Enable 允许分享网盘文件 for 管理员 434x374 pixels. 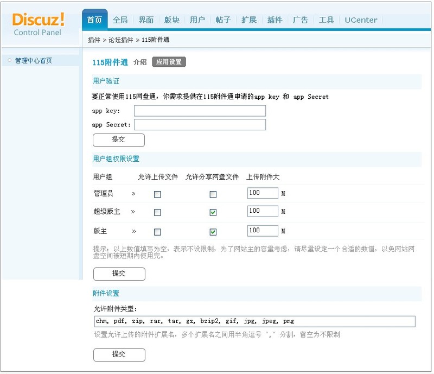213,194
